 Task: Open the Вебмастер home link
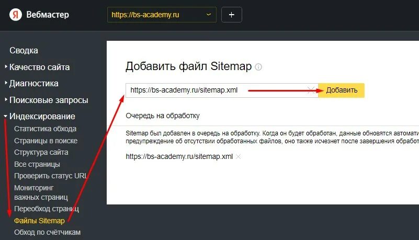point(48,15)
